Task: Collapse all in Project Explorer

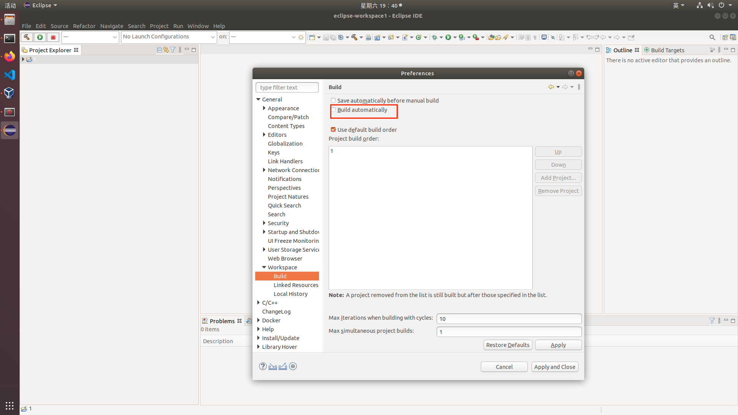Action: coord(159,50)
